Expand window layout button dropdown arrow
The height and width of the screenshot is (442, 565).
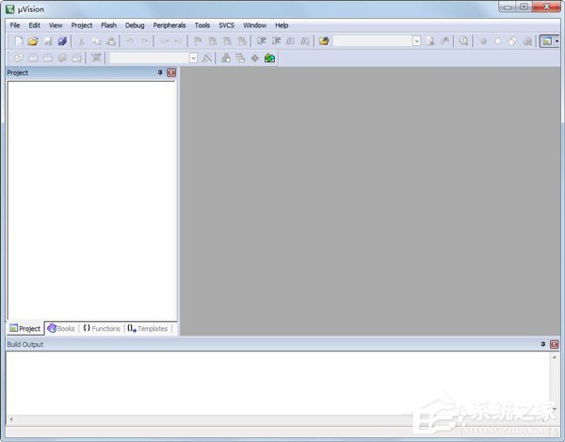557,41
